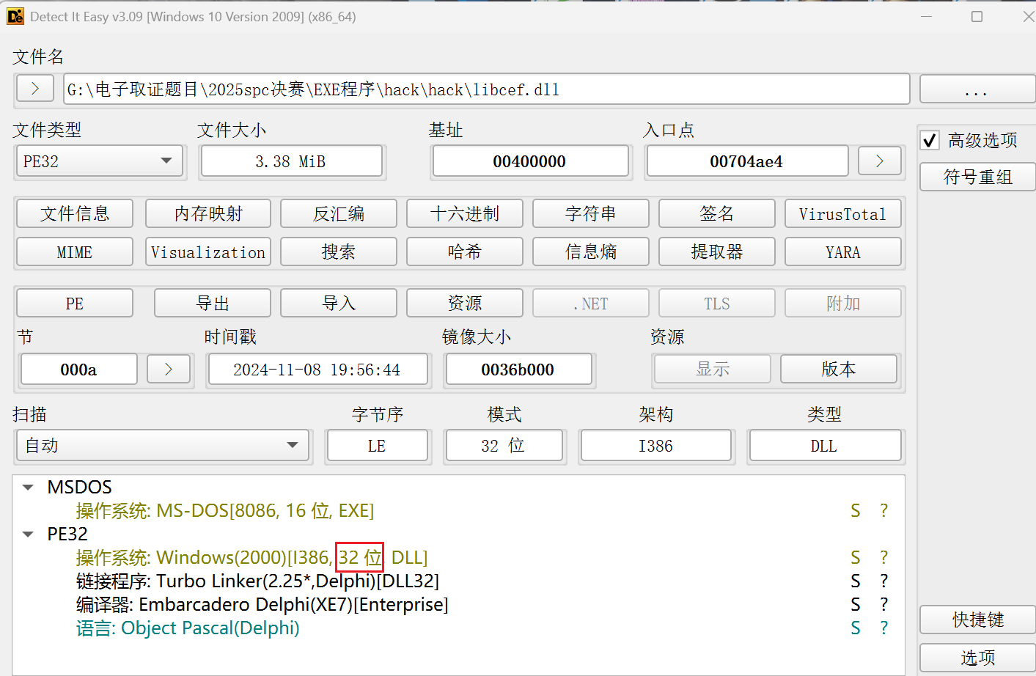Click the browse button with three dots
Viewport: 1036px width, 676px height.
click(976, 89)
